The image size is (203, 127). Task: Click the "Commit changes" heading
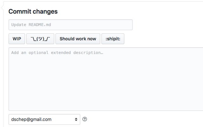(33, 11)
